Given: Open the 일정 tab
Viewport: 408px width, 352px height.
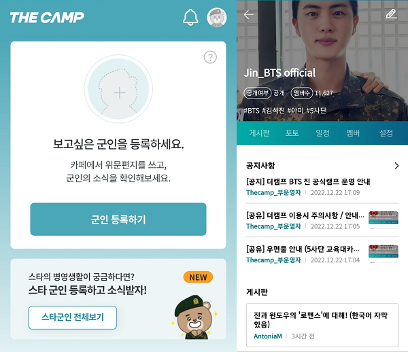Looking at the screenshot, I should coord(322,133).
